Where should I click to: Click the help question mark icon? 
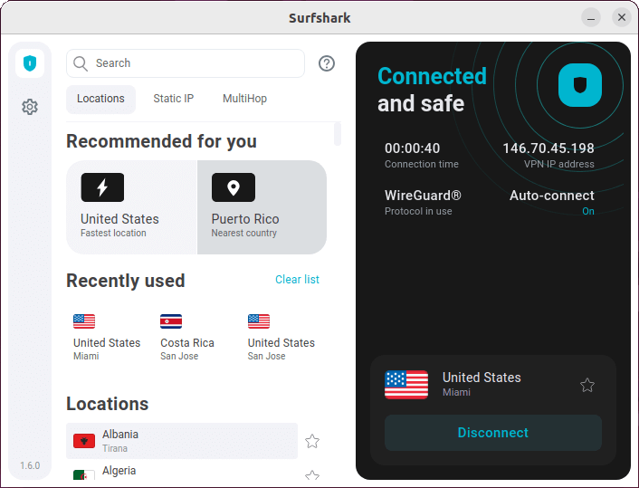(x=327, y=63)
